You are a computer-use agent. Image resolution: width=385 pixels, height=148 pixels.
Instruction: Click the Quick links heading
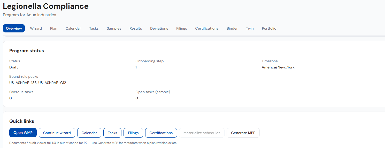tap(22, 121)
